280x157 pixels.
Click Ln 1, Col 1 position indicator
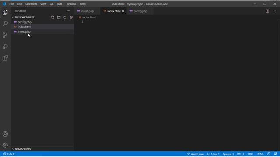pyautogui.click(x=213, y=154)
